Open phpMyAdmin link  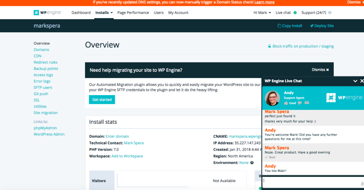point(45,128)
